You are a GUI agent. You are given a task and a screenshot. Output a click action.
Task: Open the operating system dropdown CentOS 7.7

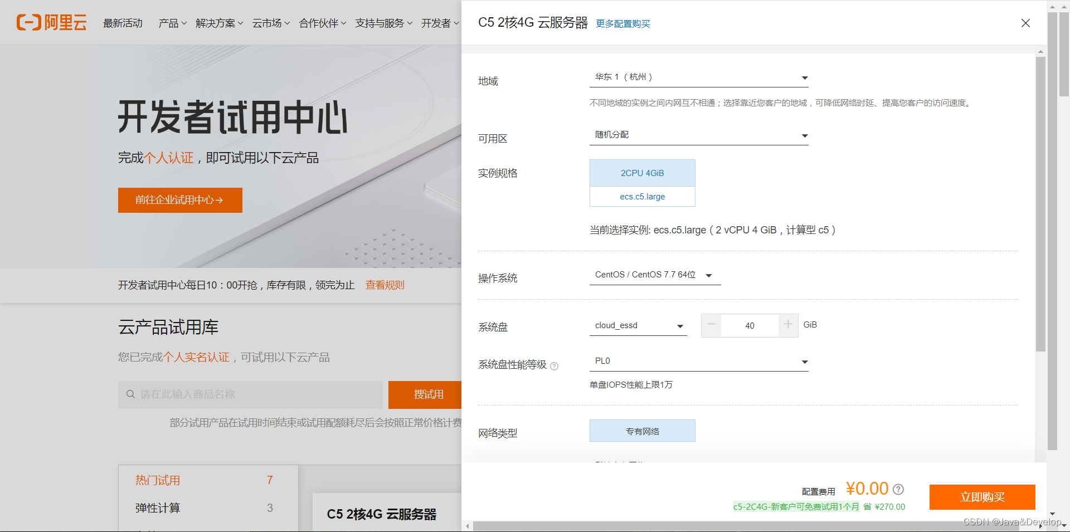655,275
